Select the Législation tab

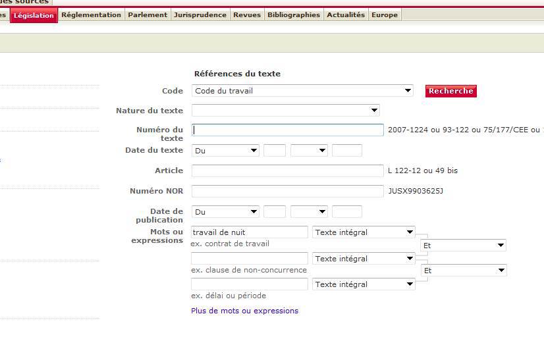pyautogui.click(x=34, y=16)
